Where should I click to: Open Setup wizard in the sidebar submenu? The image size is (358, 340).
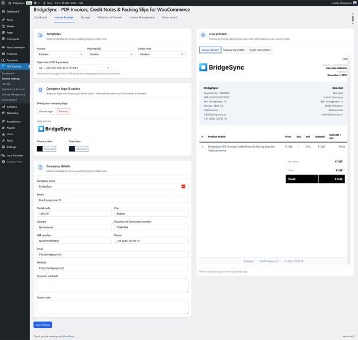[x=9, y=100]
